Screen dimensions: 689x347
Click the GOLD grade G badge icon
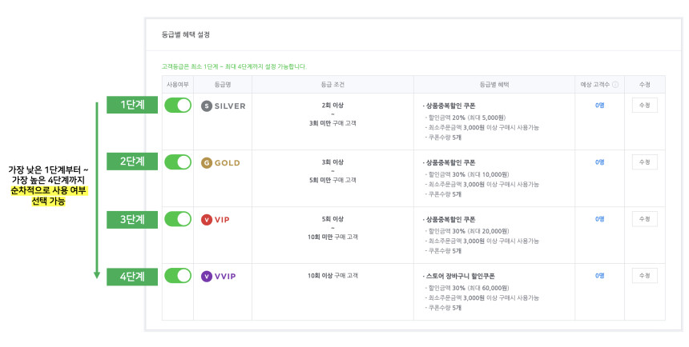click(207, 163)
